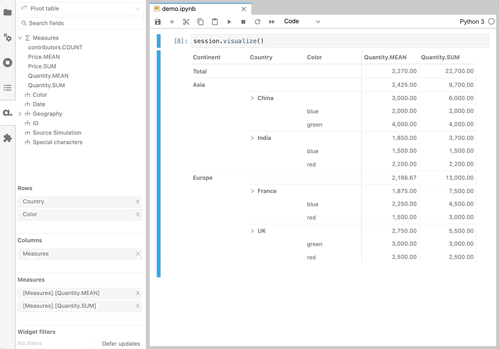Switch to the demo.ipynb tab
The width and height of the screenshot is (499, 349).
[179, 9]
